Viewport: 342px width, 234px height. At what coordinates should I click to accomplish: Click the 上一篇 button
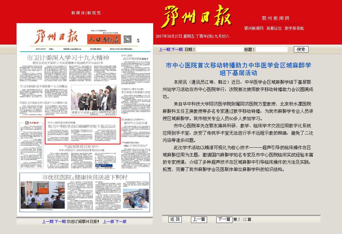(199, 219)
